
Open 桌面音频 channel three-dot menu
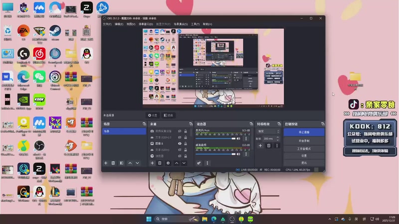pos(246,154)
